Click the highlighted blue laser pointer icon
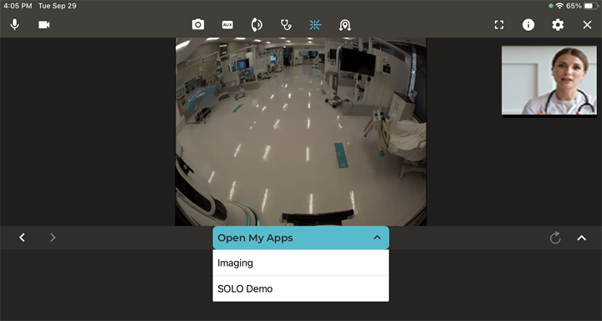The image size is (602, 321). pyautogui.click(x=315, y=25)
